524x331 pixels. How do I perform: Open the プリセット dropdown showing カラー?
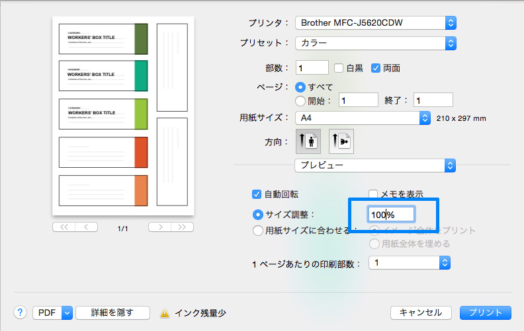point(376,43)
